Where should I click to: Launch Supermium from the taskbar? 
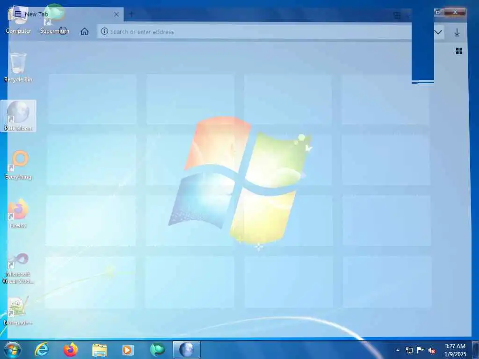[x=157, y=350]
